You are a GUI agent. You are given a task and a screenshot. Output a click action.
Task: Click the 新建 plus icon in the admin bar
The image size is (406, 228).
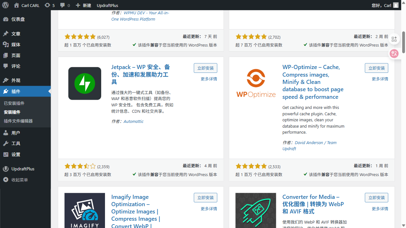(x=83, y=5)
